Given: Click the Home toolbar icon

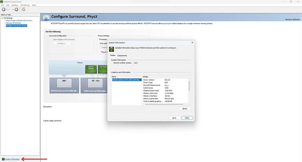Looking at the screenshot, I should pos(23,9).
